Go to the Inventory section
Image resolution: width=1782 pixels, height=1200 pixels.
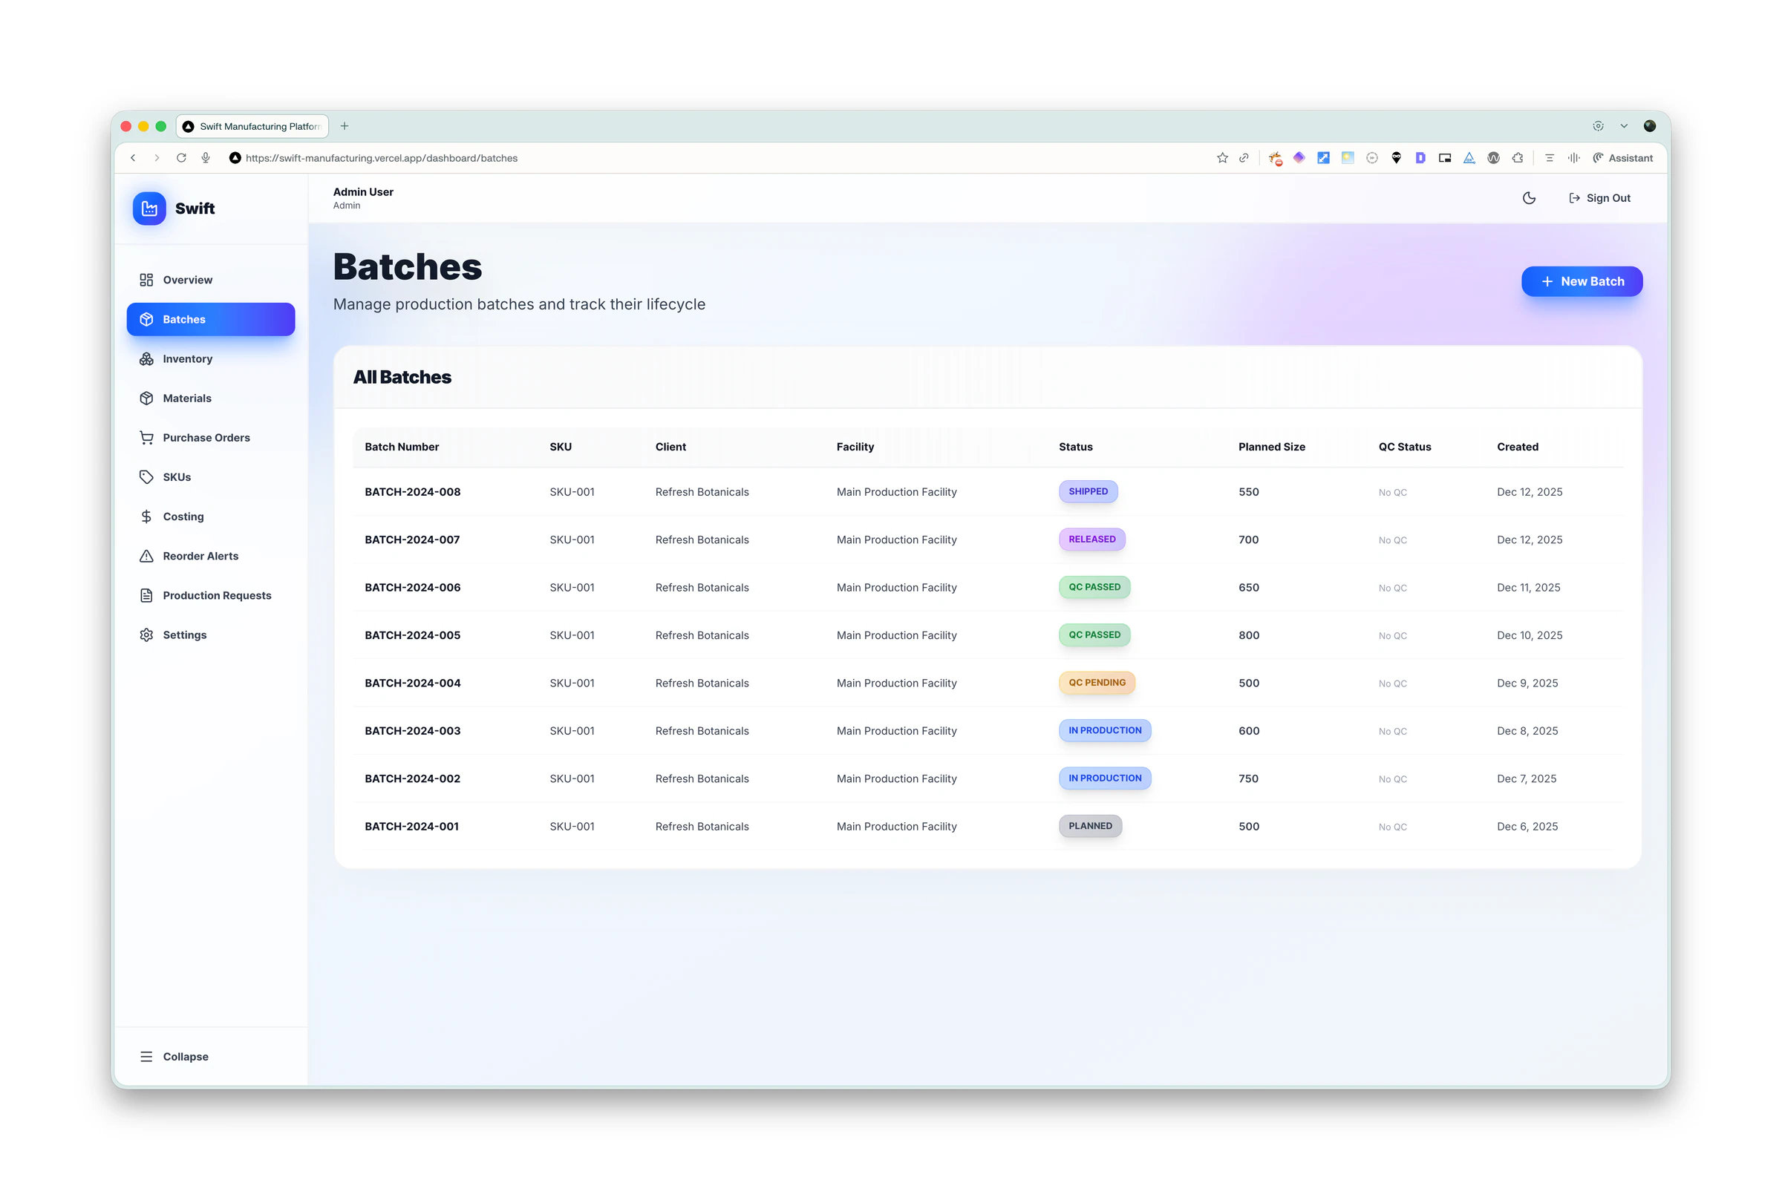pyautogui.click(x=211, y=359)
